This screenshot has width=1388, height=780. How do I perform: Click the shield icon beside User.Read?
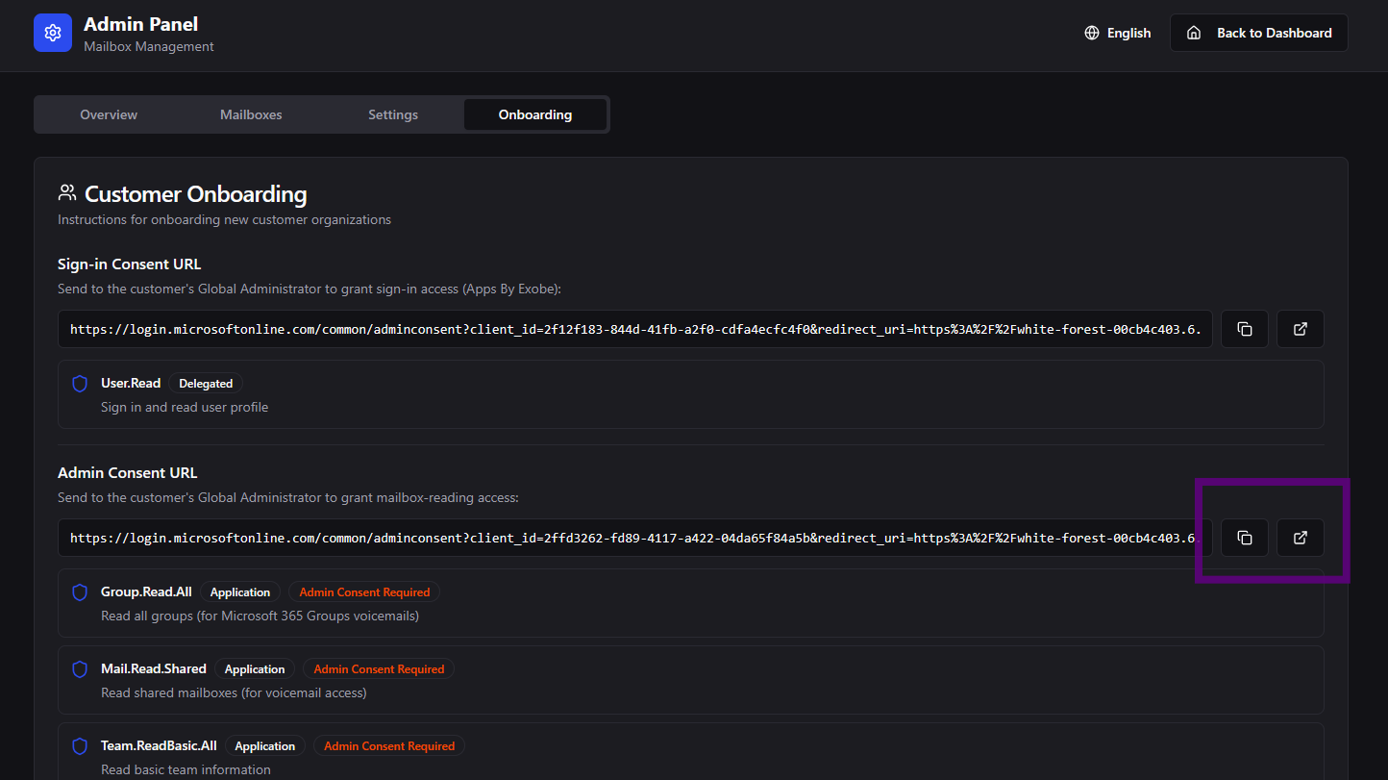click(81, 384)
